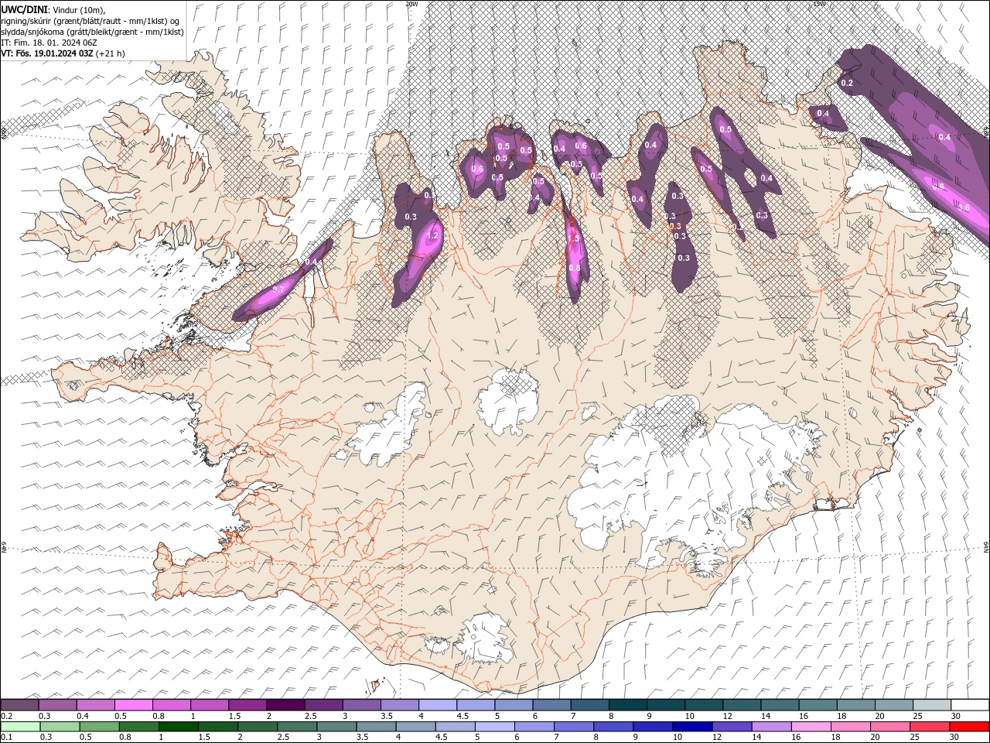Click the 0.5 bright pink swatch in upper legend row
Image resolution: width=990 pixels, height=743 pixels.
point(133,704)
